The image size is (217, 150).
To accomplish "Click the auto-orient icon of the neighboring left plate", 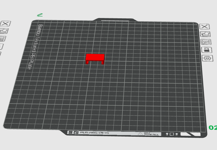I will pos(4,31).
